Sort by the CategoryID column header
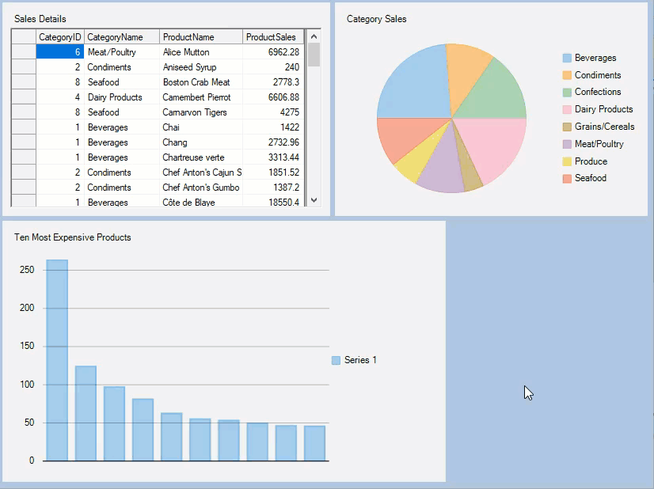The height and width of the screenshot is (489, 654). (x=59, y=37)
